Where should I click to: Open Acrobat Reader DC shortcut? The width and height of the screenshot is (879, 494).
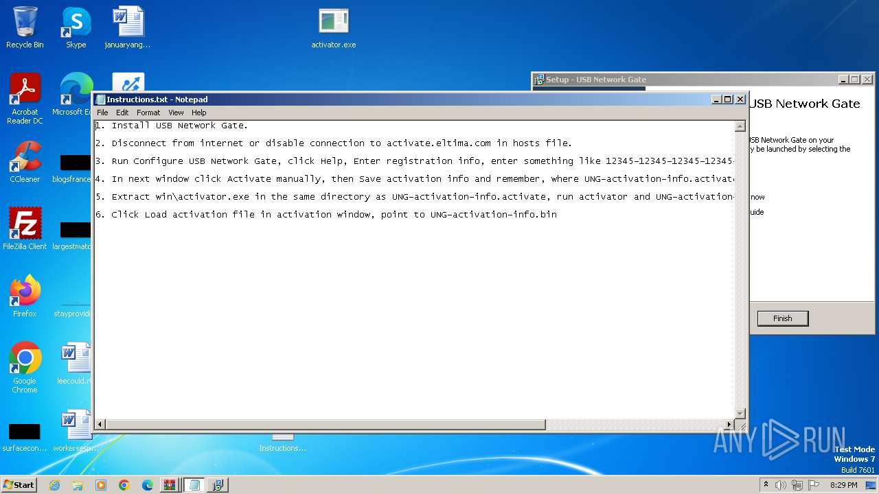click(x=25, y=98)
